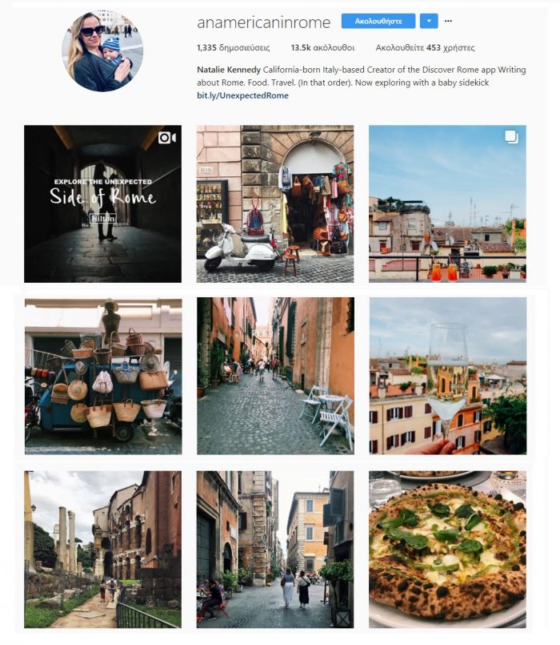The width and height of the screenshot is (560, 645).
Task: Open the Side of Rome Hilton video post
Action: click(x=102, y=204)
